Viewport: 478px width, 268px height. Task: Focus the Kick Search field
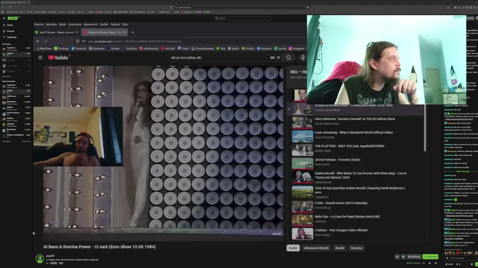(x=242, y=18)
